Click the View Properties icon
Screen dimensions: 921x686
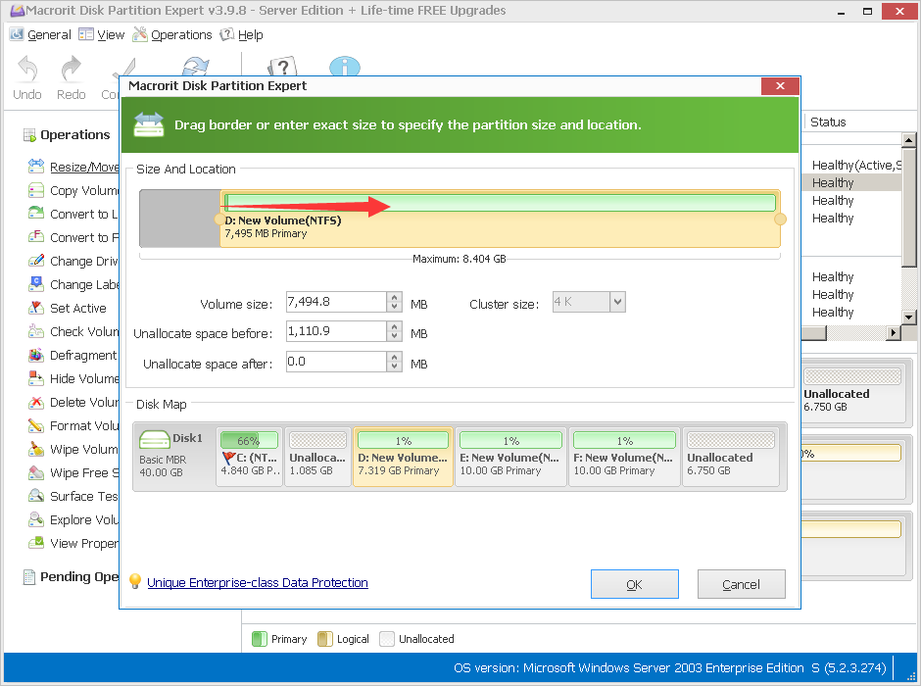[x=36, y=543]
